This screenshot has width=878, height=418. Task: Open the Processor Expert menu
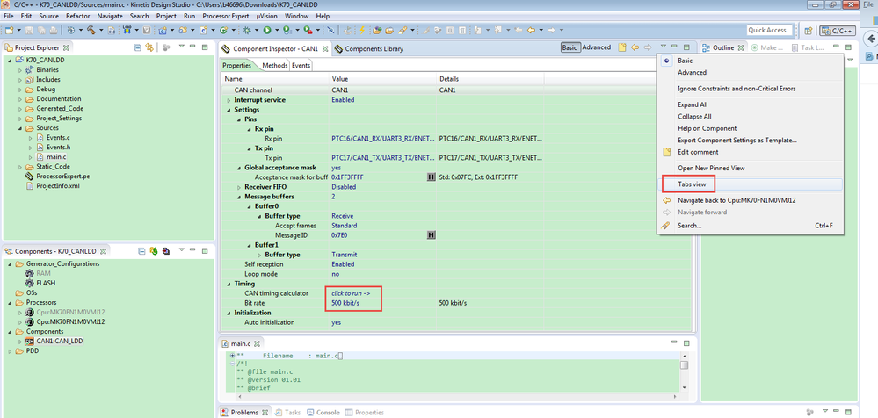point(227,16)
